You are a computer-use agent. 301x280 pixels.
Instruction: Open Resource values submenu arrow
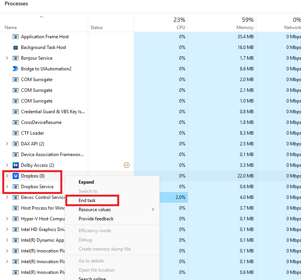pyautogui.click(x=153, y=210)
